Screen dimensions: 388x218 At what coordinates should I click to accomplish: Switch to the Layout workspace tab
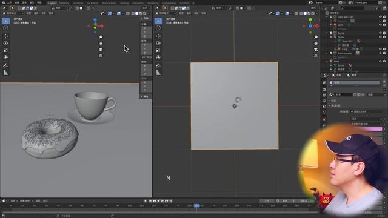click(x=52, y=3)
